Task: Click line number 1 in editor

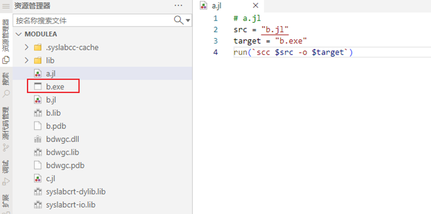Action: [215, 19]
